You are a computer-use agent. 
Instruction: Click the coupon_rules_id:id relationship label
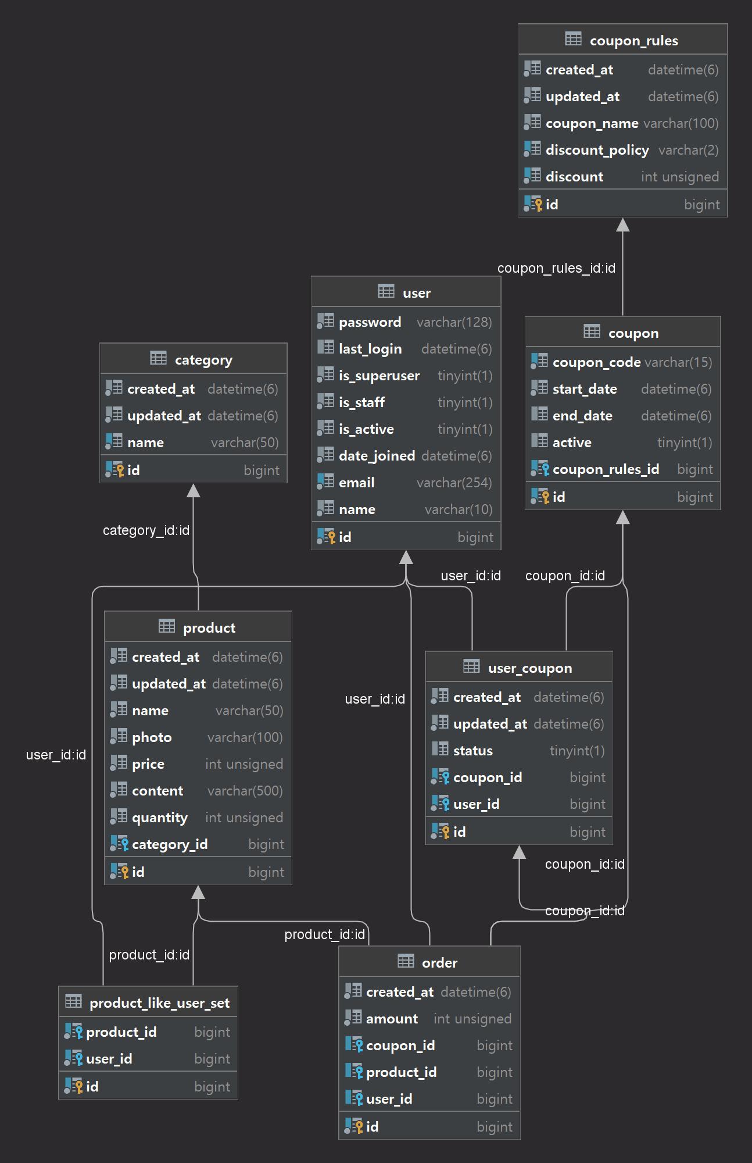556,268
